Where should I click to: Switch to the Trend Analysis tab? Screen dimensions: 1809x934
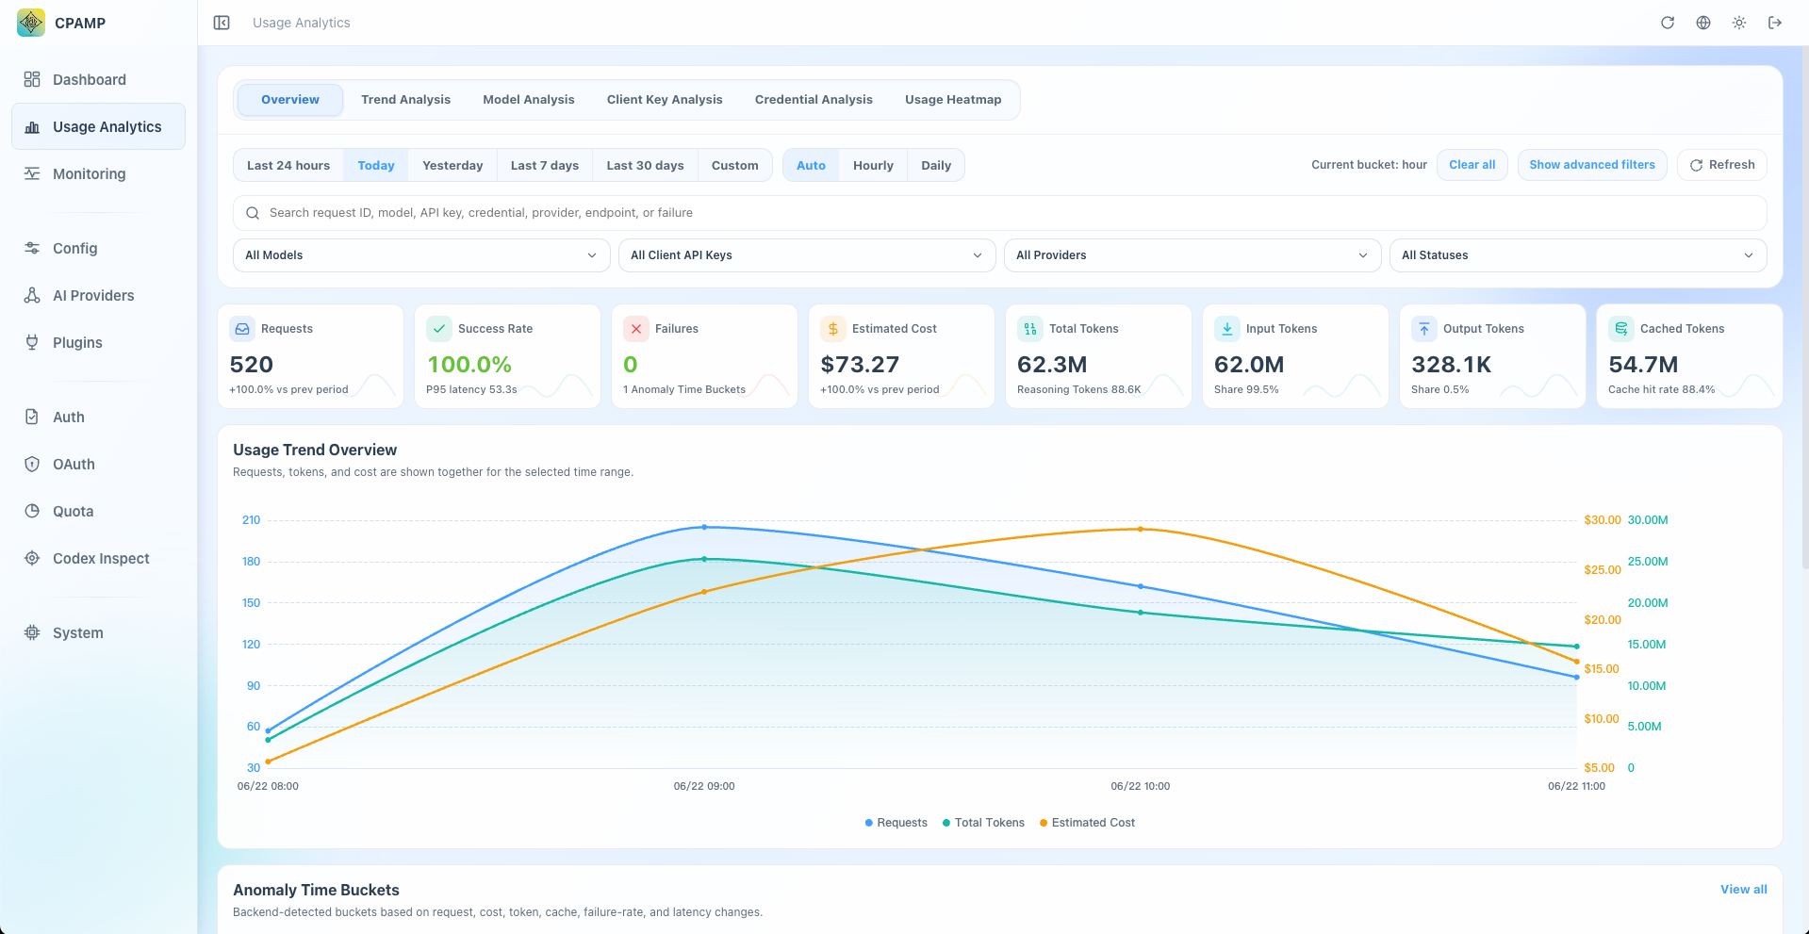point(405,100)
